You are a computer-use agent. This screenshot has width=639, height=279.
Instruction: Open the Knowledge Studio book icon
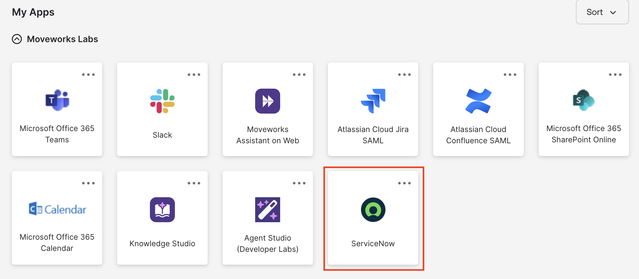[162, 210]
